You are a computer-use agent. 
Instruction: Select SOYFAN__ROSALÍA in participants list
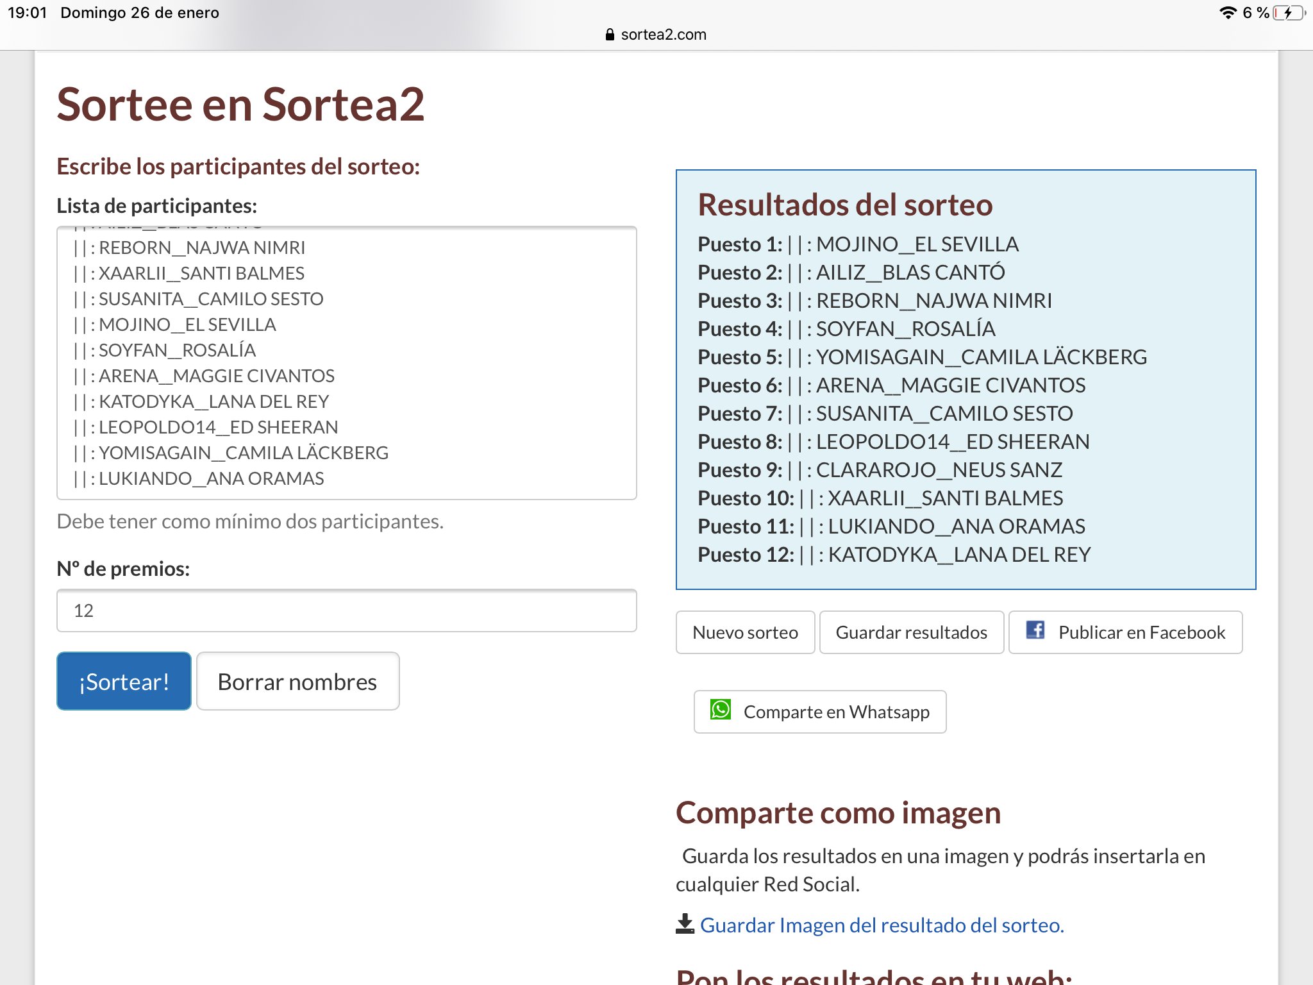pyautogui.click(x=164, y=350)
